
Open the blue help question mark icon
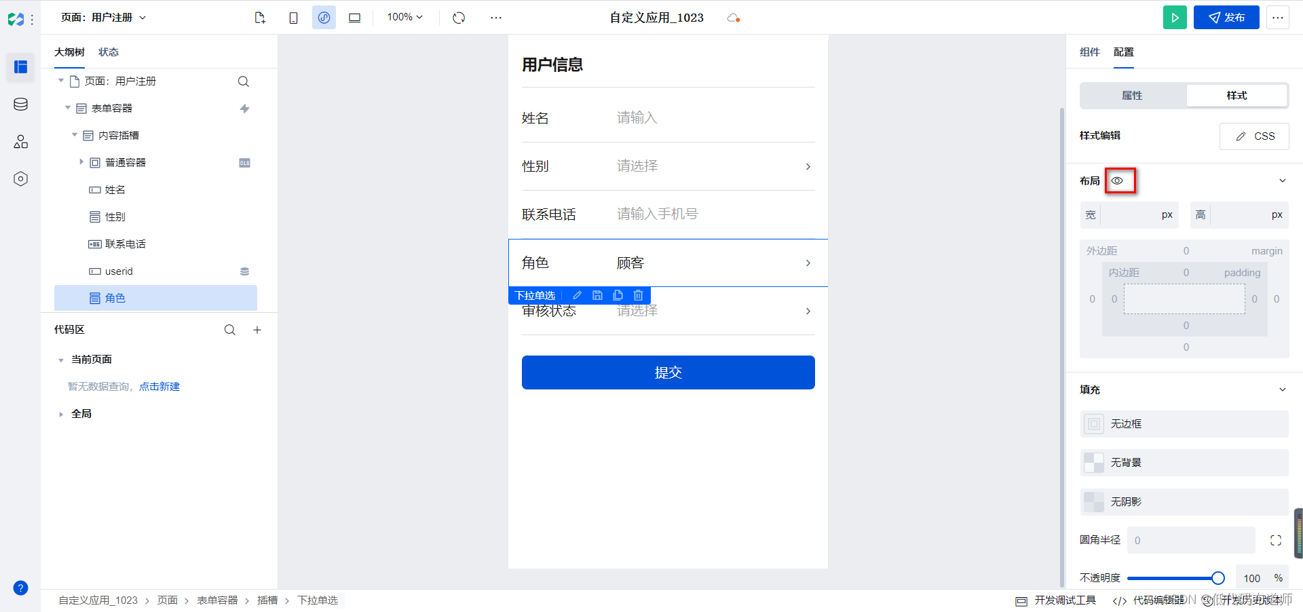pyautogui.click(x=20, y=588)
